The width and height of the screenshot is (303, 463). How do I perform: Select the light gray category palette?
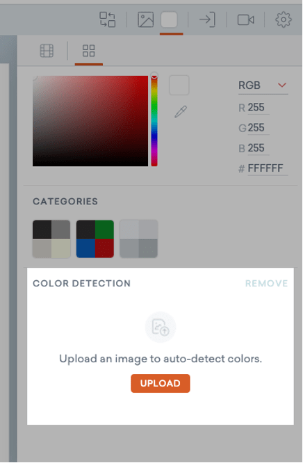coord(138,239)
